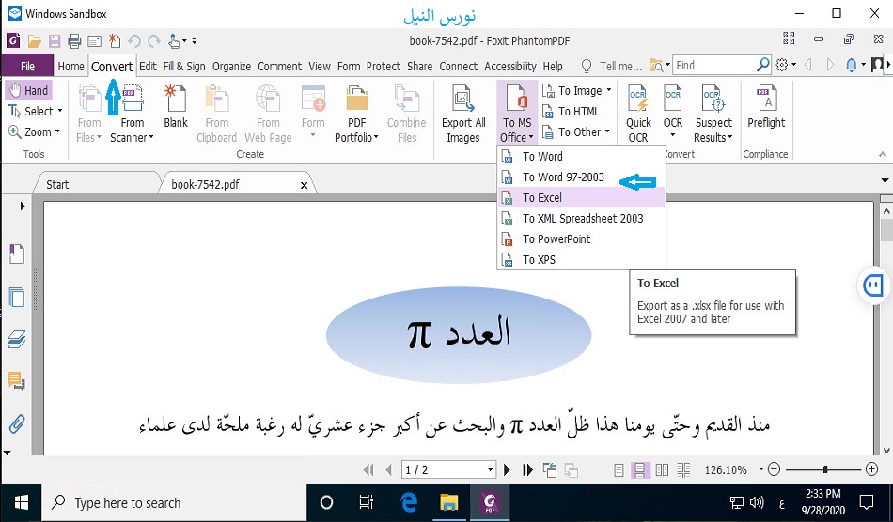Open the Attachments panel paperclip icon

point(16,423)
